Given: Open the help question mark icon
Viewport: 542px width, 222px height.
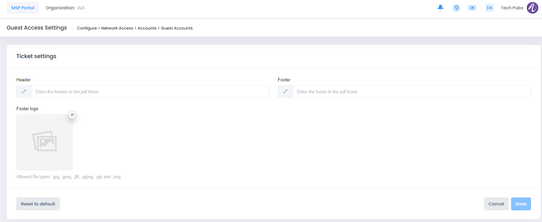Looking at the screenshot, I should pos(456,8).
